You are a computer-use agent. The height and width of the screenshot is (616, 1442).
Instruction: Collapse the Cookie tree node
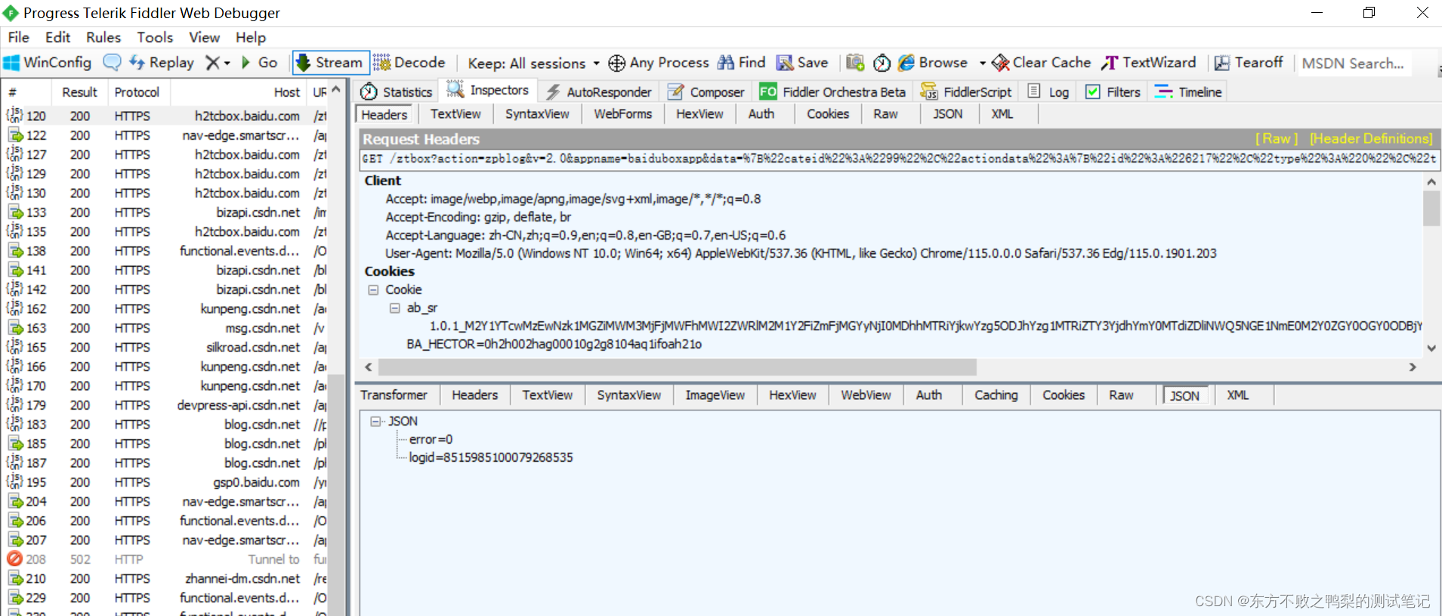(372, 289)
